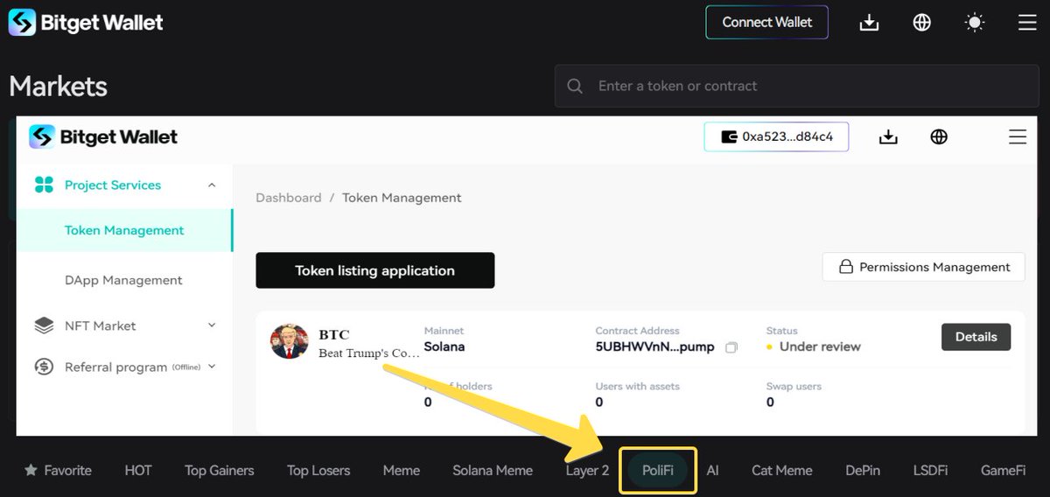This screenshot has width=1050, height=497.
Task: Select Cat Meme tab
Action: pos(782,470)
